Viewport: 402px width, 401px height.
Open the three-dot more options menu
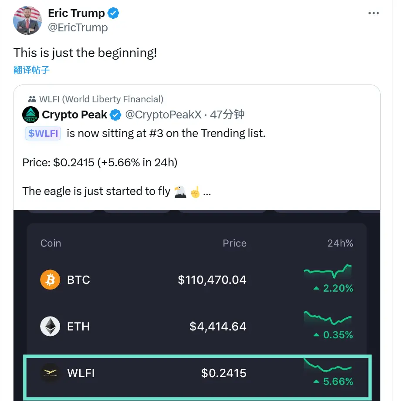[x=374, y=13]
